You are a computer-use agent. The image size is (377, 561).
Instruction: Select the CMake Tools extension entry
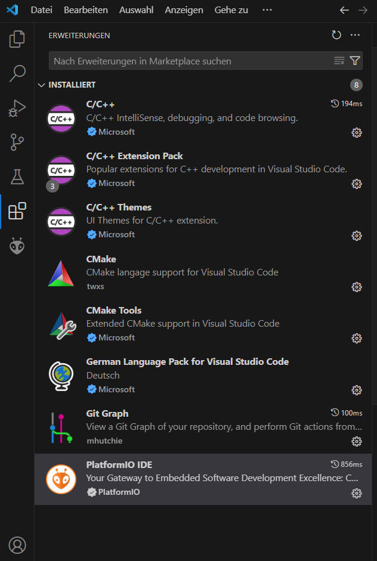pos(203,324)
